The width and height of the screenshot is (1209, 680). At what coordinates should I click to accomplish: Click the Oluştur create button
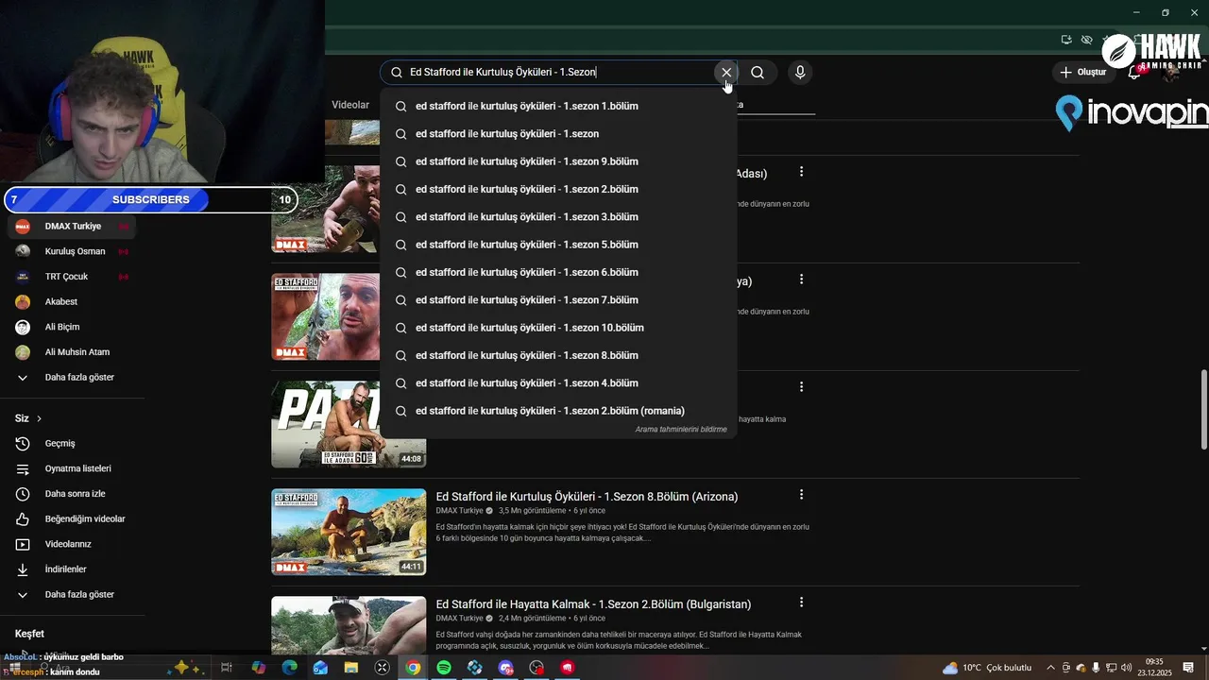tap(1082, 72)
